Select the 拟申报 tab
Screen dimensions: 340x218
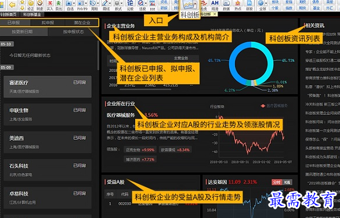point(48,23)
